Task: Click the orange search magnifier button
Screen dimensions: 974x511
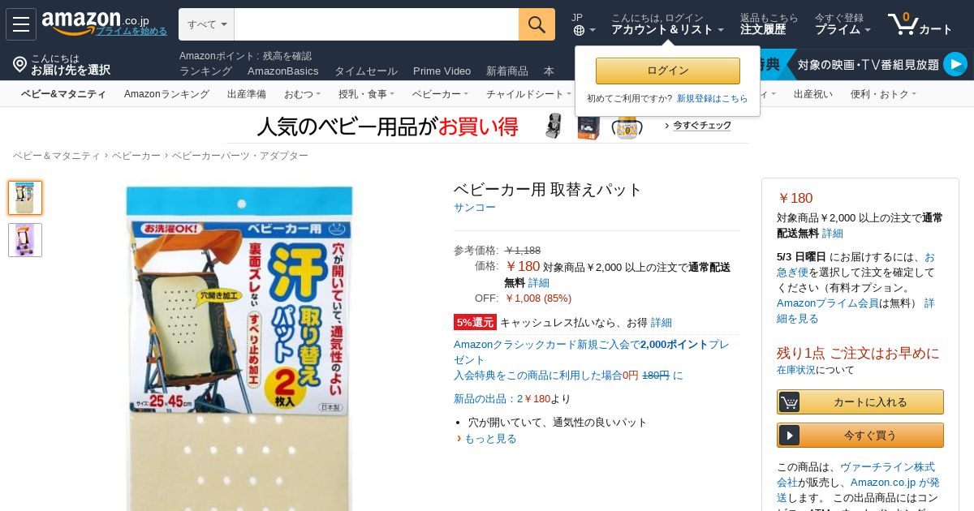Action: [x=537, y=24]
